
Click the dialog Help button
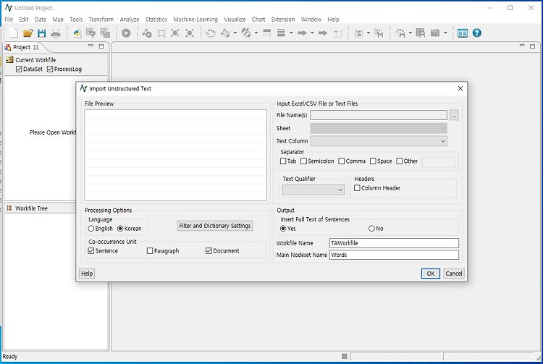tap(87, 274)
